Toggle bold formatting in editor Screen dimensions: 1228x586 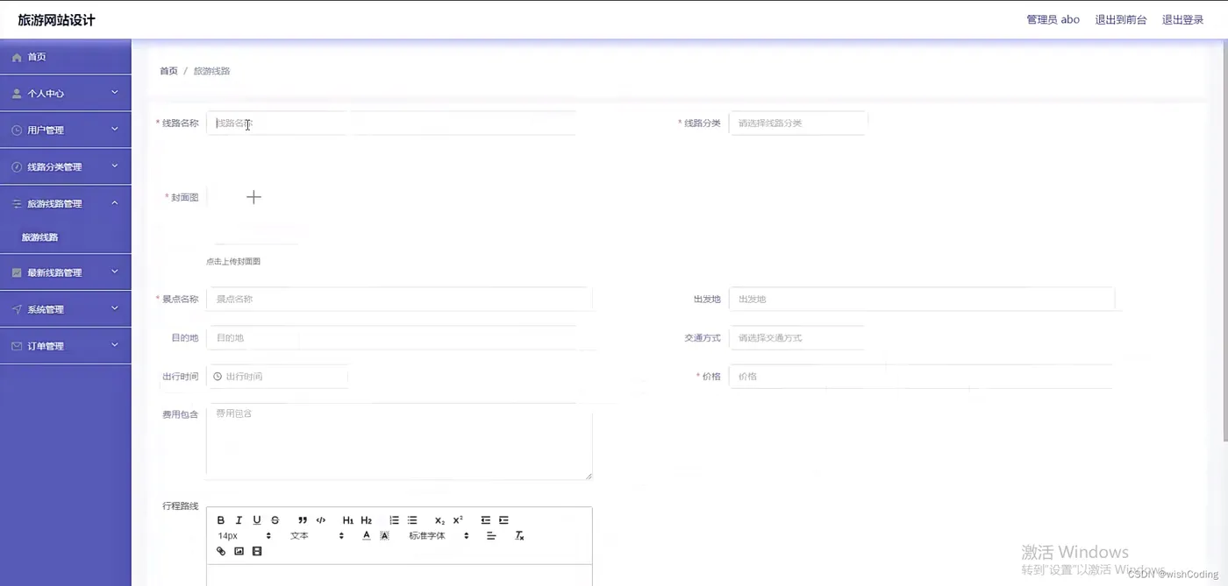(x=221, y=520)
